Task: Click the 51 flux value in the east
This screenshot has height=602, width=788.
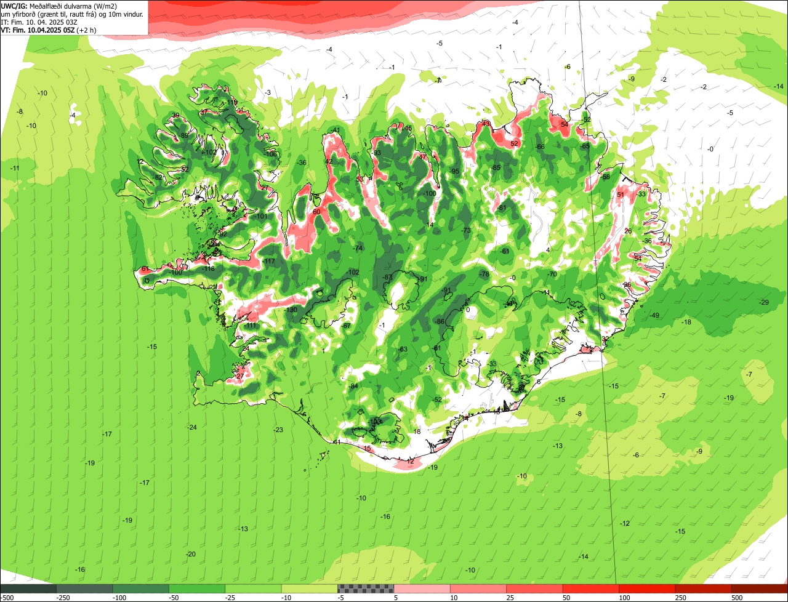Action: pyautogui.click(x=621, y=195)
